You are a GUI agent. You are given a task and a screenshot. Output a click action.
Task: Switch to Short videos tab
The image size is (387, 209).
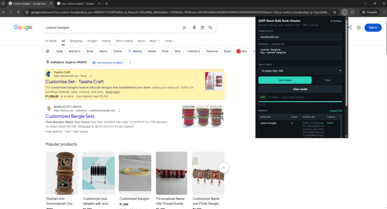(x=124, y=41)
